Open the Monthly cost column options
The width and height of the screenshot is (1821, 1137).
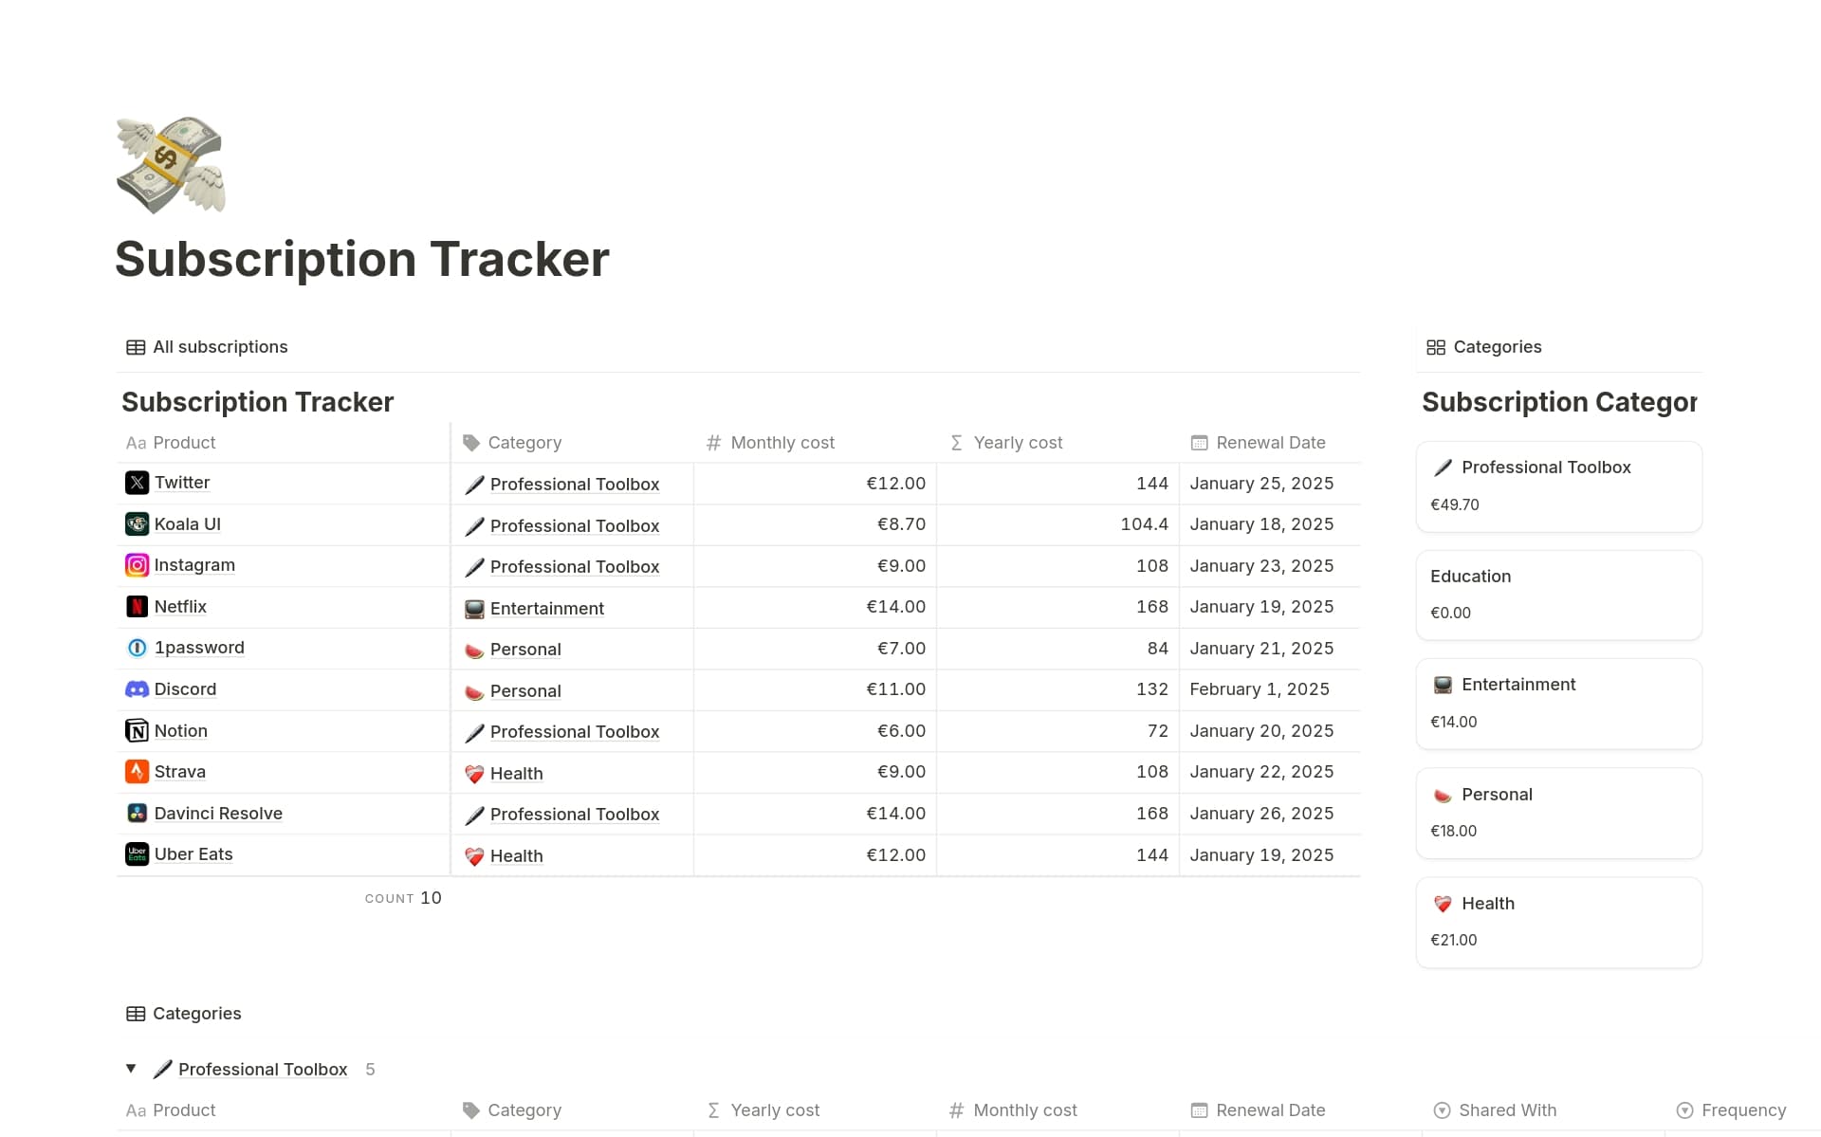782,442
